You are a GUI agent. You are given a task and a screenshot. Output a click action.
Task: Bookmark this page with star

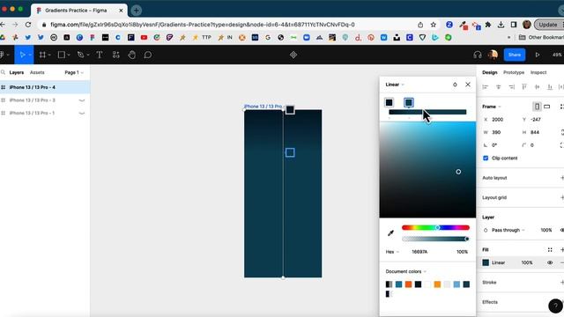(434, 25)
